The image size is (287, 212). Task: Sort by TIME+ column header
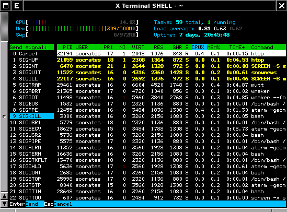coord(237,48)
